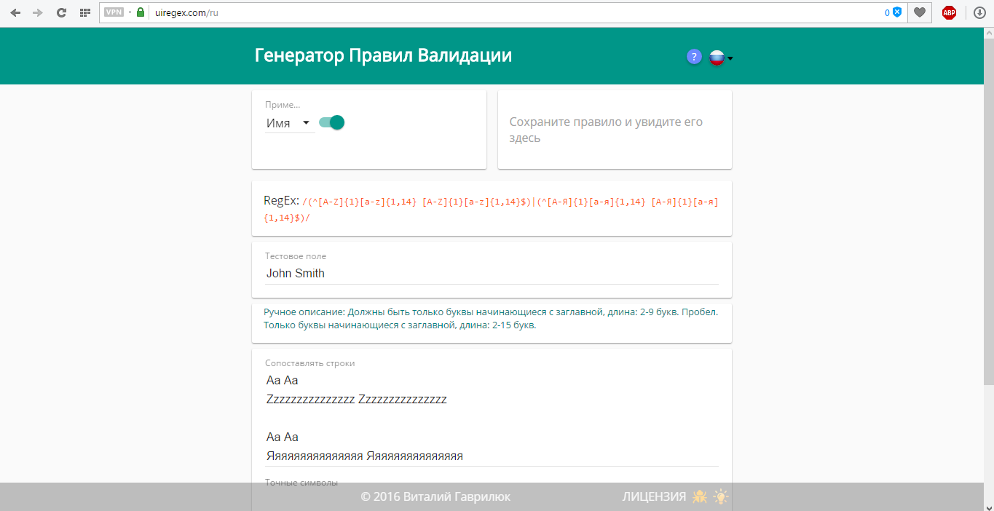Click the VPN badge in address bar
The height and width of the screenshot is (511, 994).
(x=114, y=12)
